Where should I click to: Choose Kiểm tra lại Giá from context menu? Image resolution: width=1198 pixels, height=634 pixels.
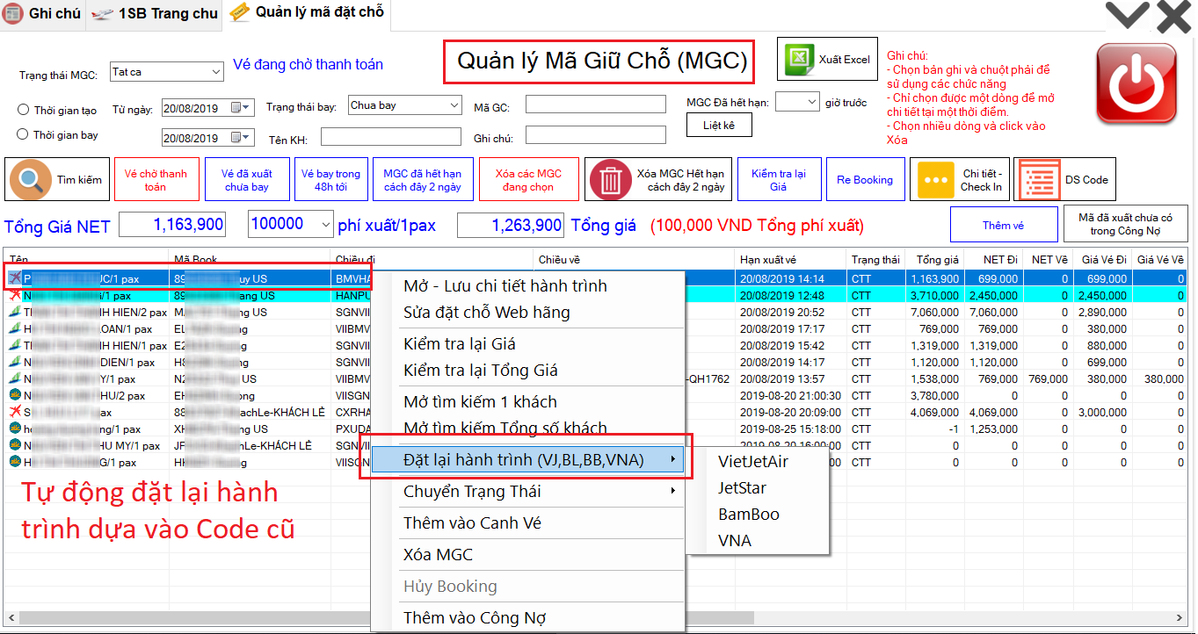(459, 343)
